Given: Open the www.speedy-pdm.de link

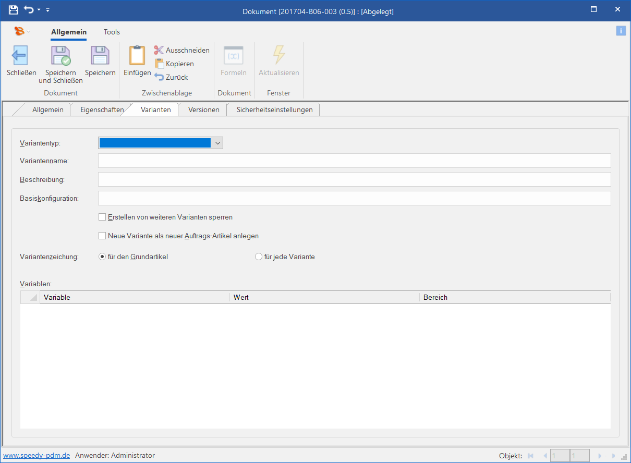Looking at the screenshot, I should pyautogui.click(x=37, y=455).
